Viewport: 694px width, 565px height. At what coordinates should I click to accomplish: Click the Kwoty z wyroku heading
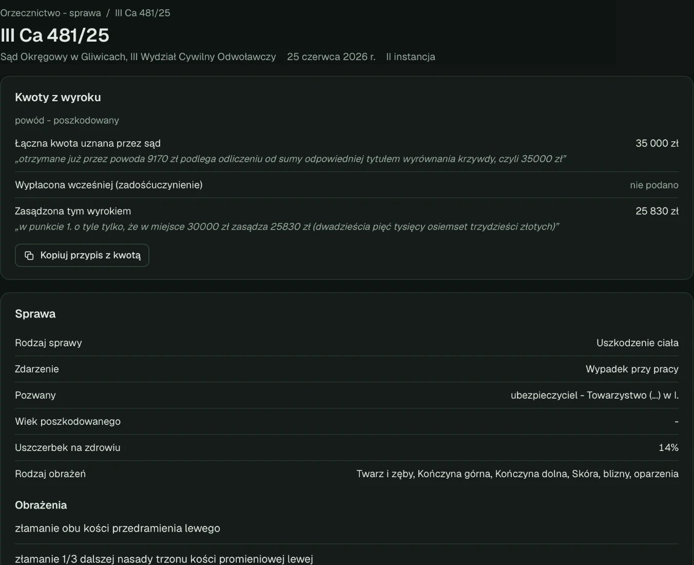[x=58, y=97]
